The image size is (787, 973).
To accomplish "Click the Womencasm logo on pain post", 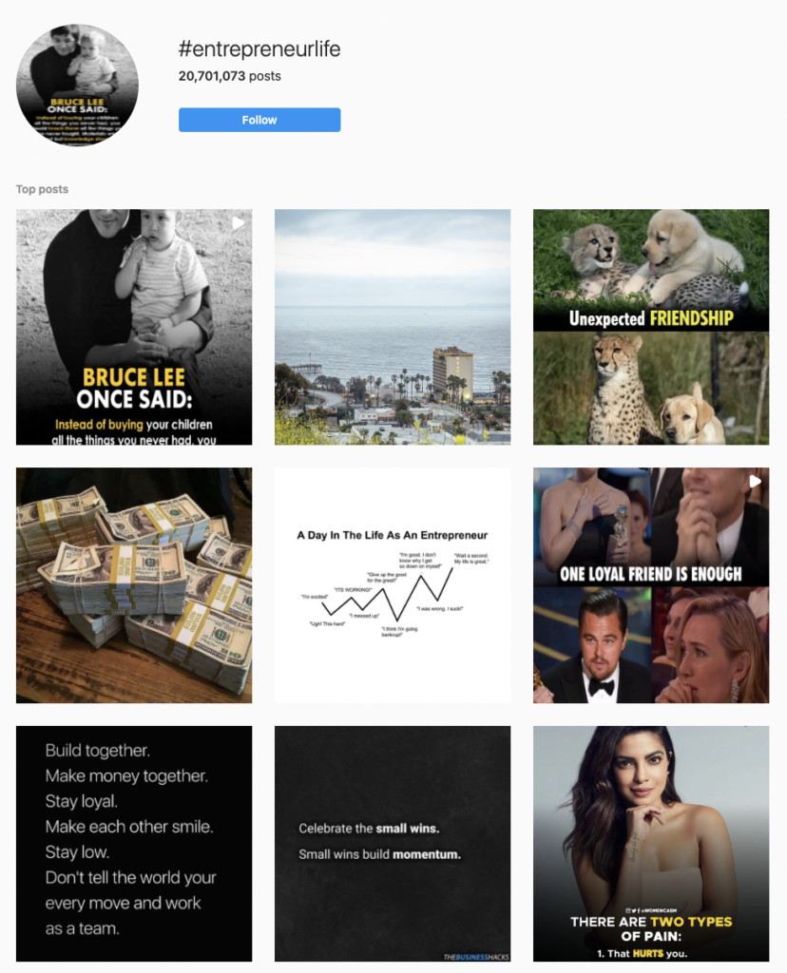I will pos(651,910).
